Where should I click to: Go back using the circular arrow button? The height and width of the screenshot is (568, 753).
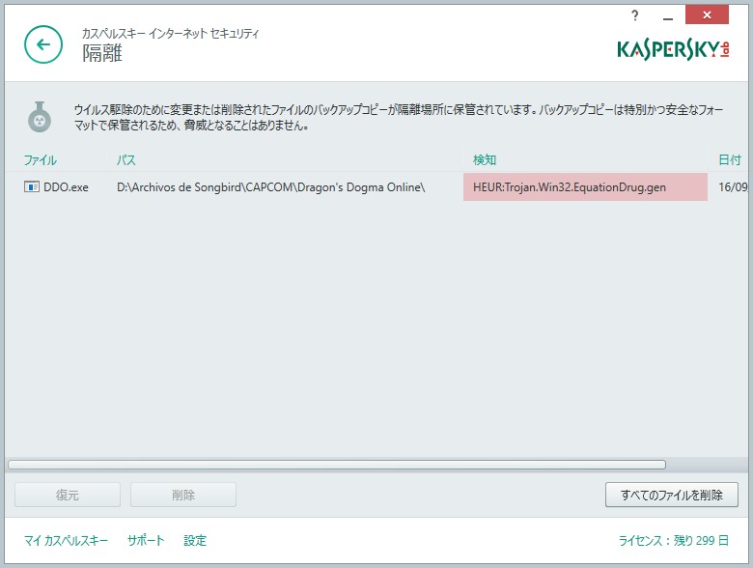[43, 44]
